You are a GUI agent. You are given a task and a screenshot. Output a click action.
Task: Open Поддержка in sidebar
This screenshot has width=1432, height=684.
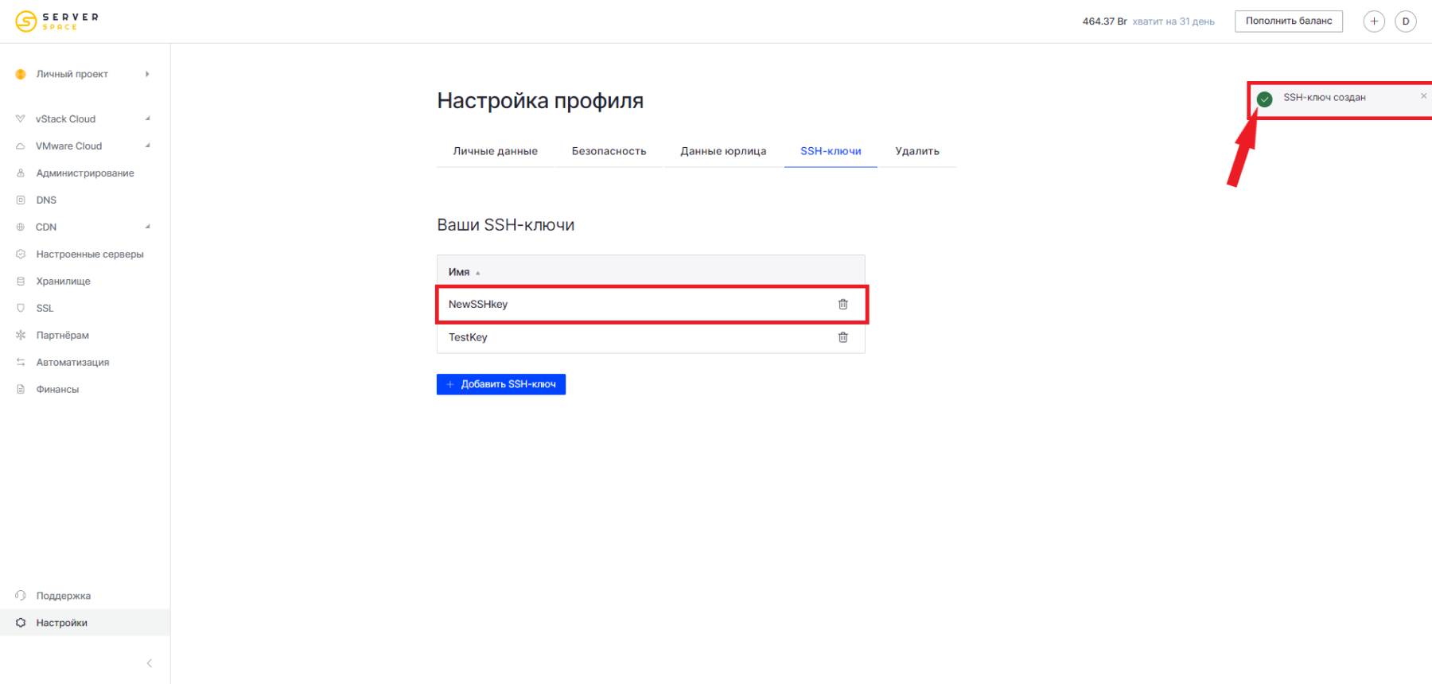(x=63, y=595)
